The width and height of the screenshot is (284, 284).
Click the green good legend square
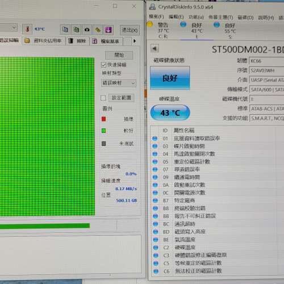click(103, 131)
